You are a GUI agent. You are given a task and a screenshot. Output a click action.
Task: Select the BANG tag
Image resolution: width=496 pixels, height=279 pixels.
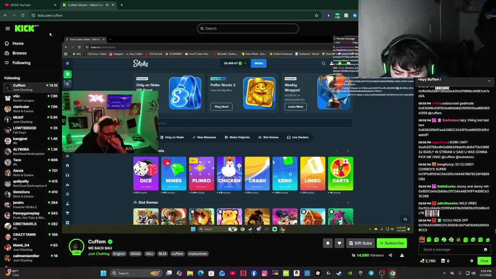point(135,254)
